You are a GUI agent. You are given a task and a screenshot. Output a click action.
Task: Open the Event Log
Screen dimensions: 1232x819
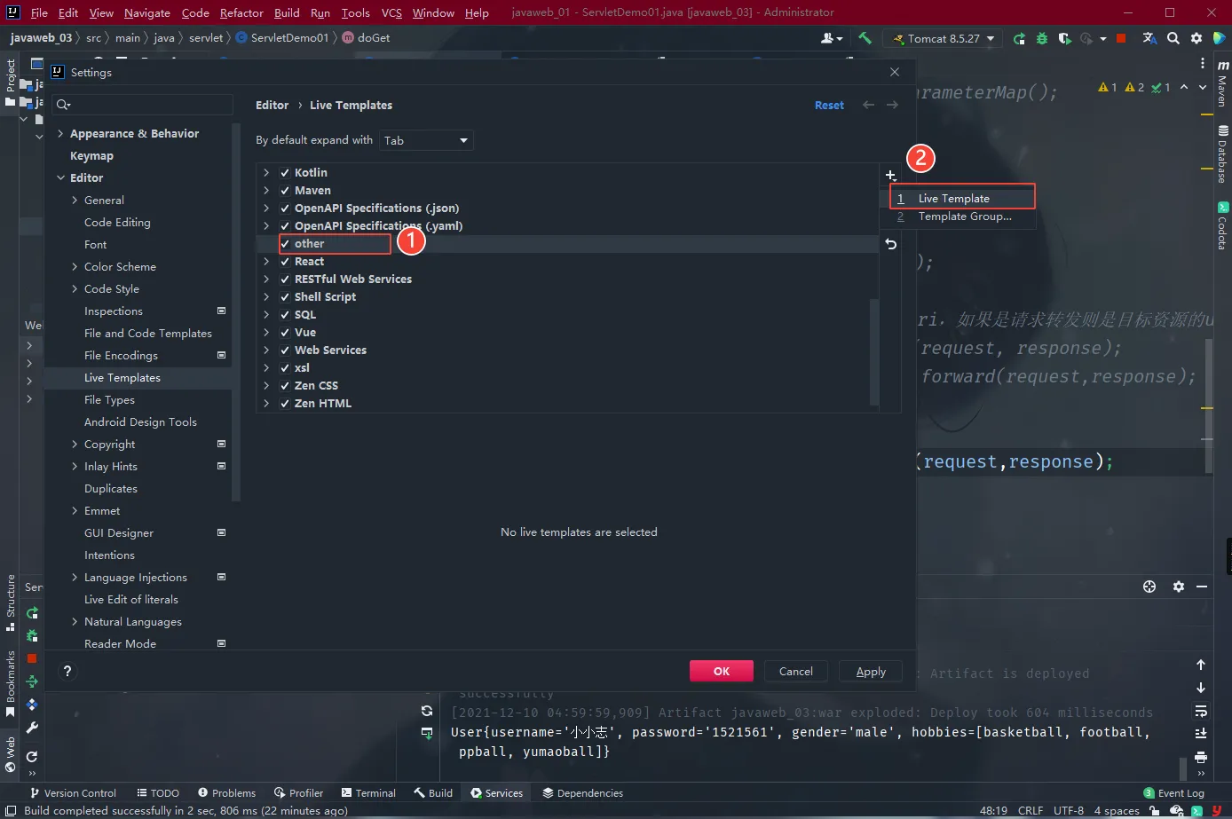pos(1173,793)
